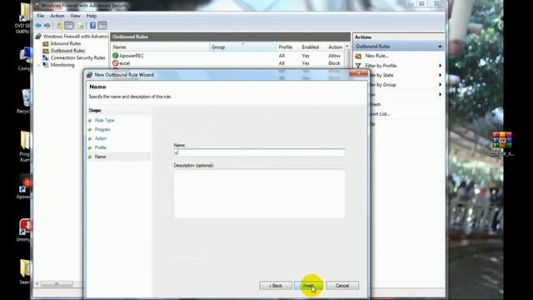Select Outbound Rules in the console tree
Viewport: 533px width, 300px height.
coord(67,51)
